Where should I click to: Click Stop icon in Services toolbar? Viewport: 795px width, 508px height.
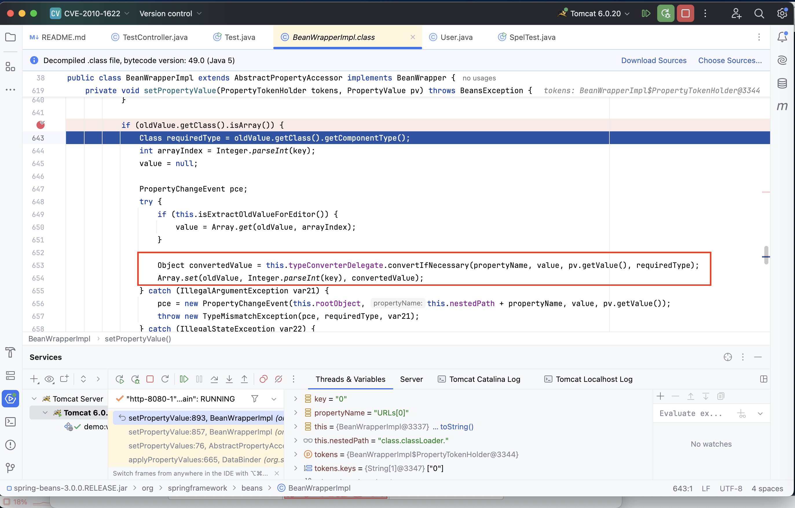point(150,379)
